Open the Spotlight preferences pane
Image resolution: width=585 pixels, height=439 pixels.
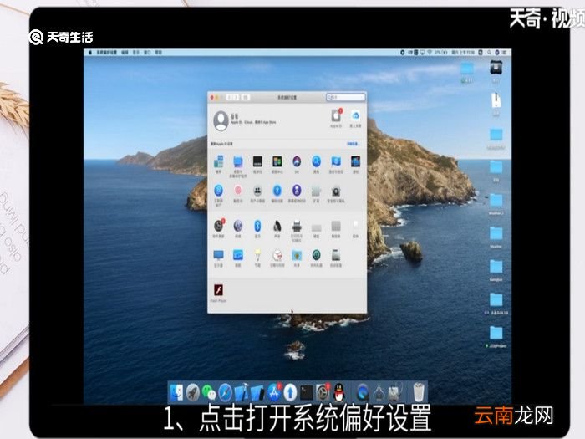[316, 161]
